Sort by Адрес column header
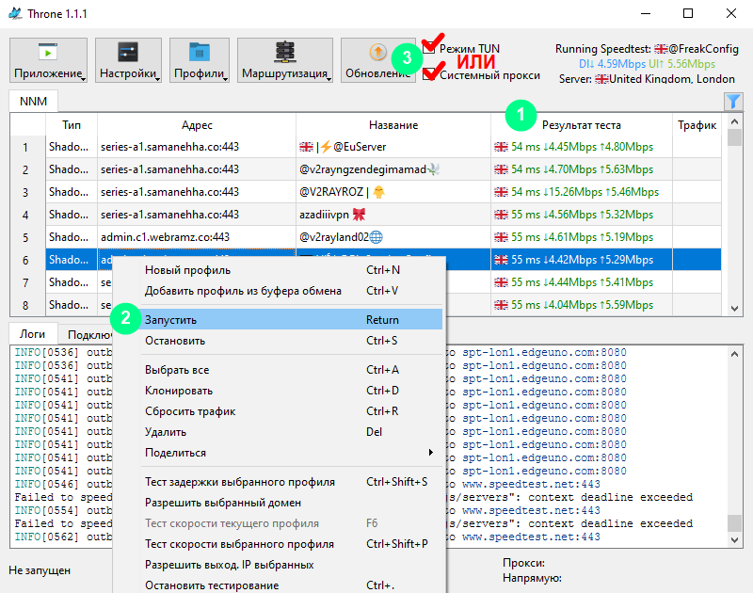This screenshot has height=593, width=753. click(x=197, y=125)
